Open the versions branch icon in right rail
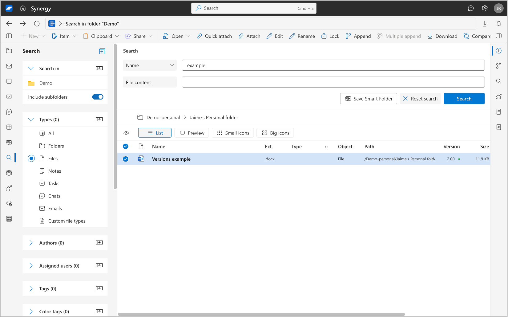The width and height of the screenshot is (508, 317). point(498,66)
